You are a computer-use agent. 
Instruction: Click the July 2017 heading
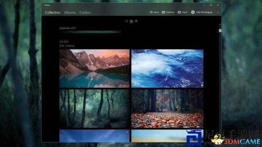click(x=64, y=42)
